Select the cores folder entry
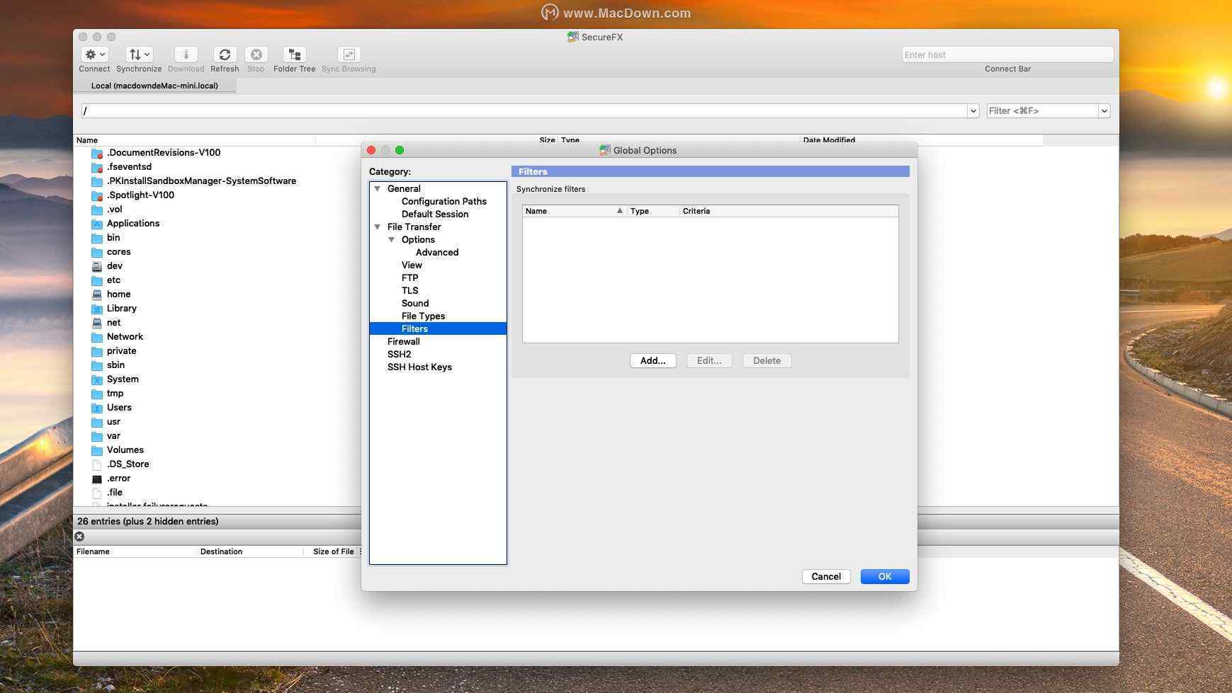The width and height of the screenshot is (1232, 693). tap(118, 251)
